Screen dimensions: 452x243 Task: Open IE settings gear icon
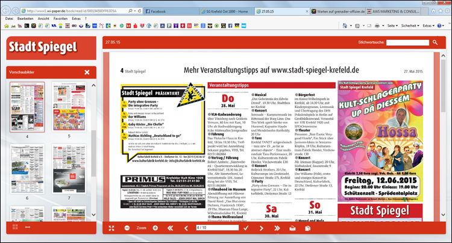[x=447, y=11]
